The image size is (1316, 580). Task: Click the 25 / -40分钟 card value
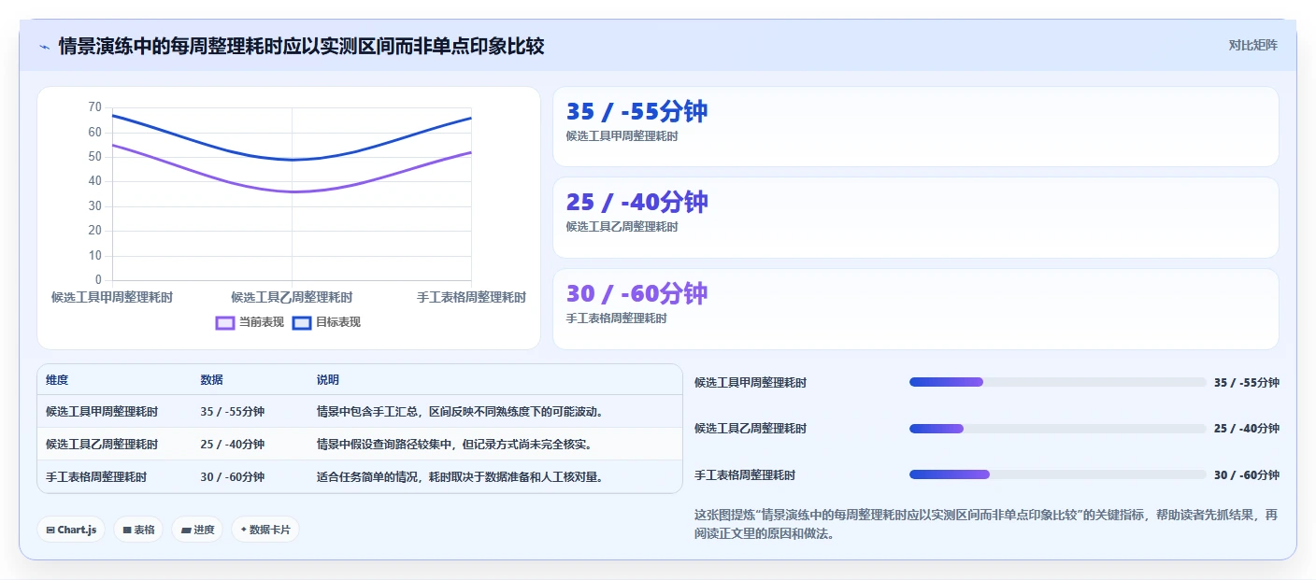point(637,202)
